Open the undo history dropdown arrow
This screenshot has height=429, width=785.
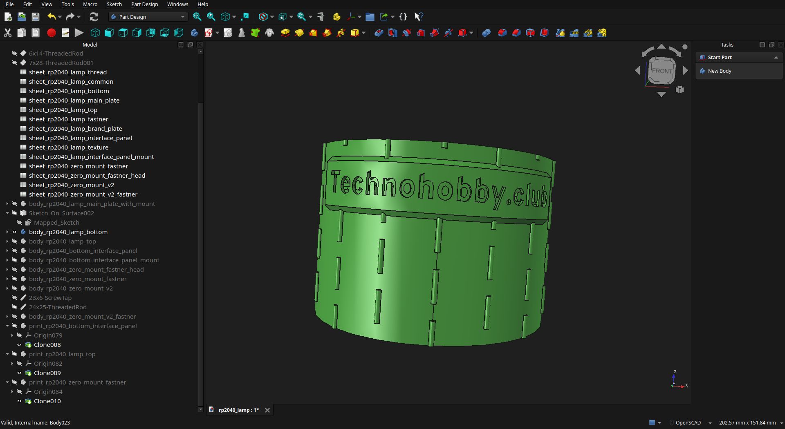pyautogui.click(x=60, y=17)
